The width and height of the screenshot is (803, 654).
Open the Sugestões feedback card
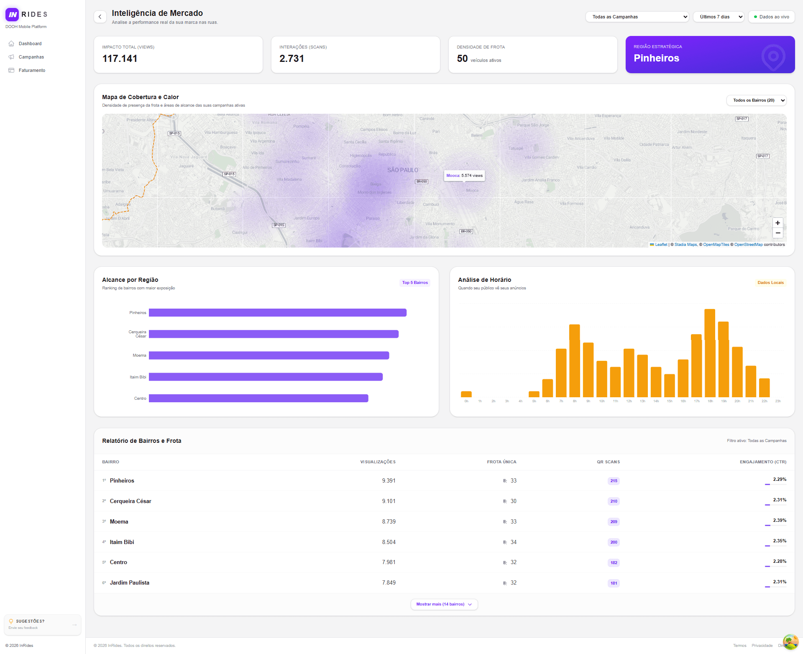pos(43,625)
